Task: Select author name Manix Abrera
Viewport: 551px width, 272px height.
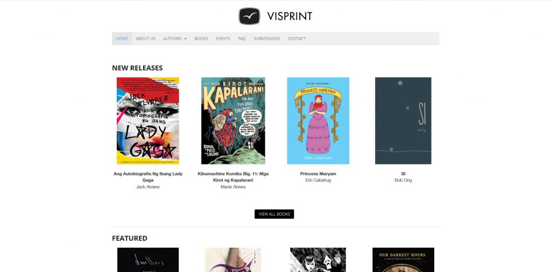Action: (x=233, y=187)
